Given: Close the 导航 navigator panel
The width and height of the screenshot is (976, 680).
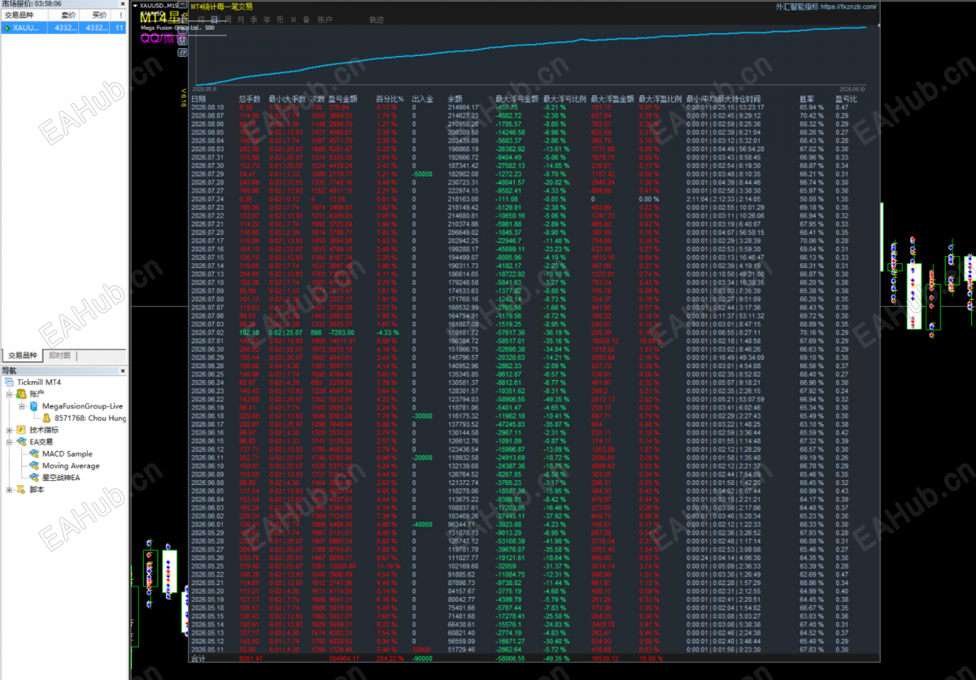Looking at the screenshot, I should coord(122,370).
